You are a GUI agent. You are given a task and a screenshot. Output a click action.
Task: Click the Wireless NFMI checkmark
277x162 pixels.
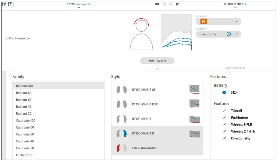[x=224, y=124]
